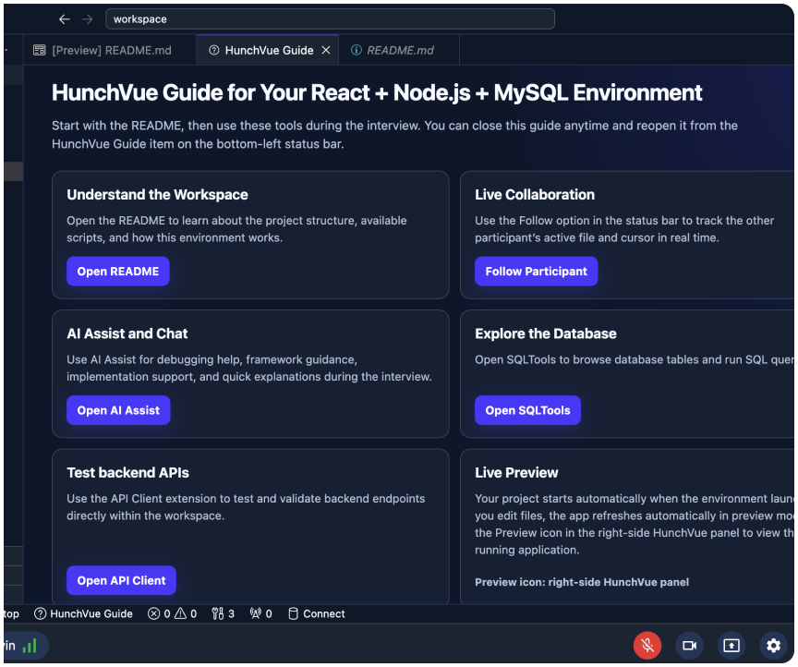Start screen sharing with the share button
This screenshot has height=667, width=798.
pos(731,646)
